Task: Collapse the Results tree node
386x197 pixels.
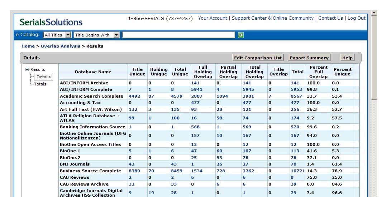Action: coord(27,69)
